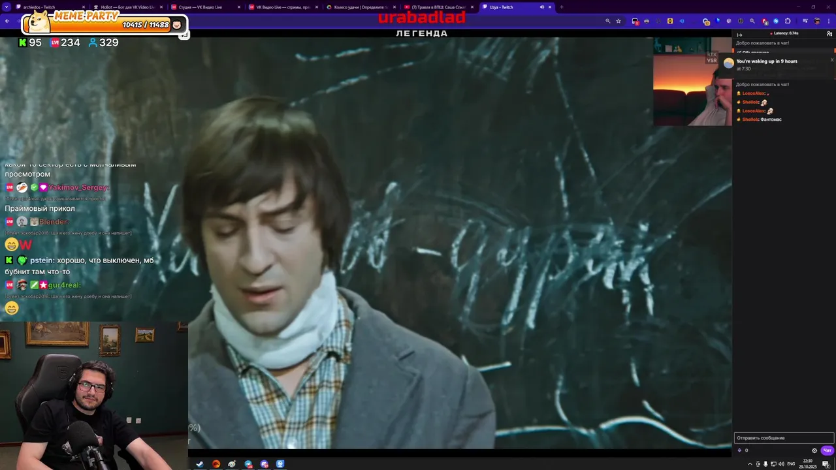Open the orange-red app icon on the taskbar
Image resolution: width=836 pixels, height=470 pixels.
pyautogui.click(x=216, y=464)
